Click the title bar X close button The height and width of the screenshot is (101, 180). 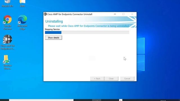click(132, 14)
